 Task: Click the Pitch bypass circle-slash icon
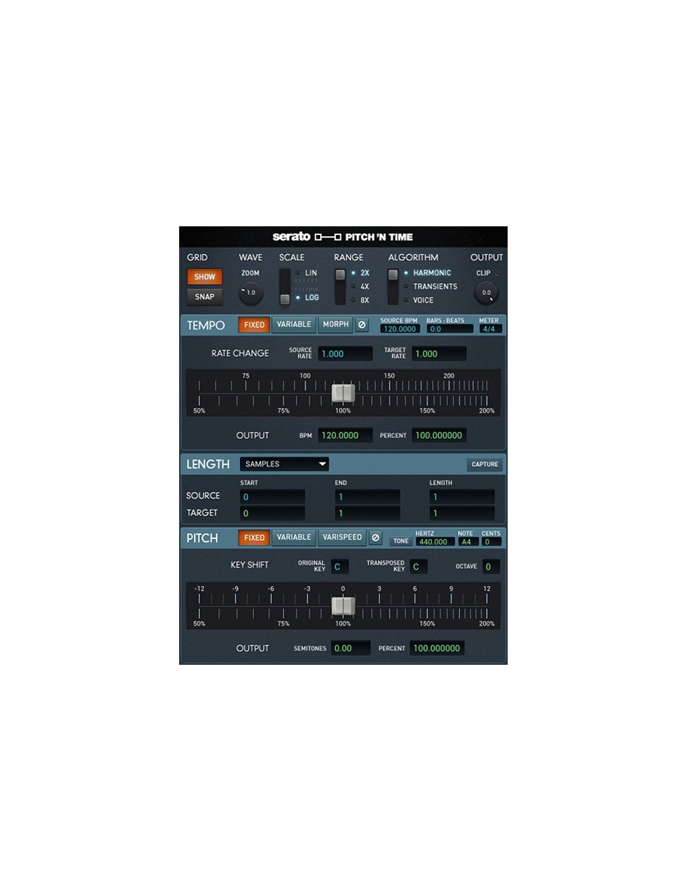pyautogui.click(x=375, y=538)
